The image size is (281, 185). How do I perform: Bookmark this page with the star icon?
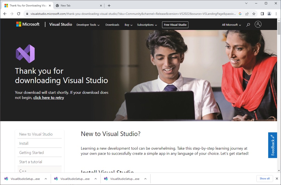click(x=254, y=14)
